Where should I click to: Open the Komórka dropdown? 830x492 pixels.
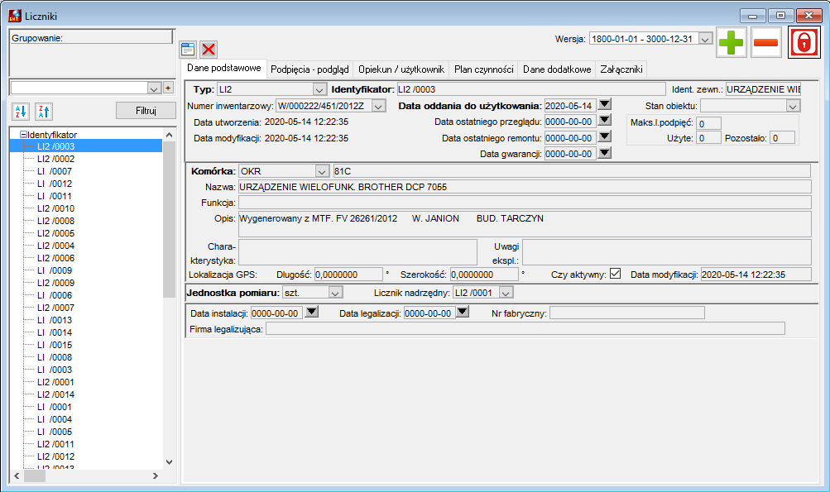tap(322, 171)
